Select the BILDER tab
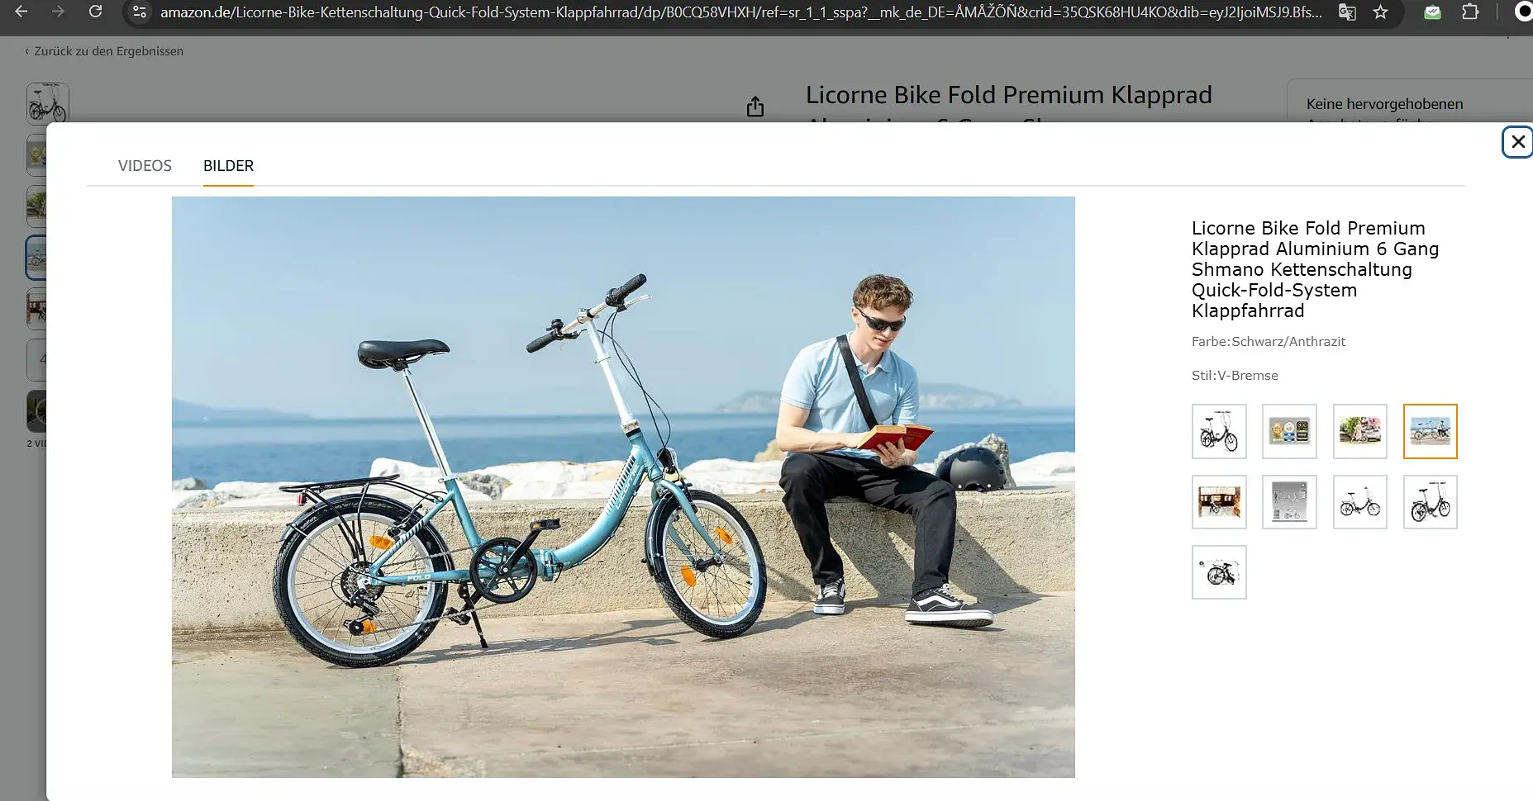The width and height of the screenshot is (1533, 801). coord(228,166)
